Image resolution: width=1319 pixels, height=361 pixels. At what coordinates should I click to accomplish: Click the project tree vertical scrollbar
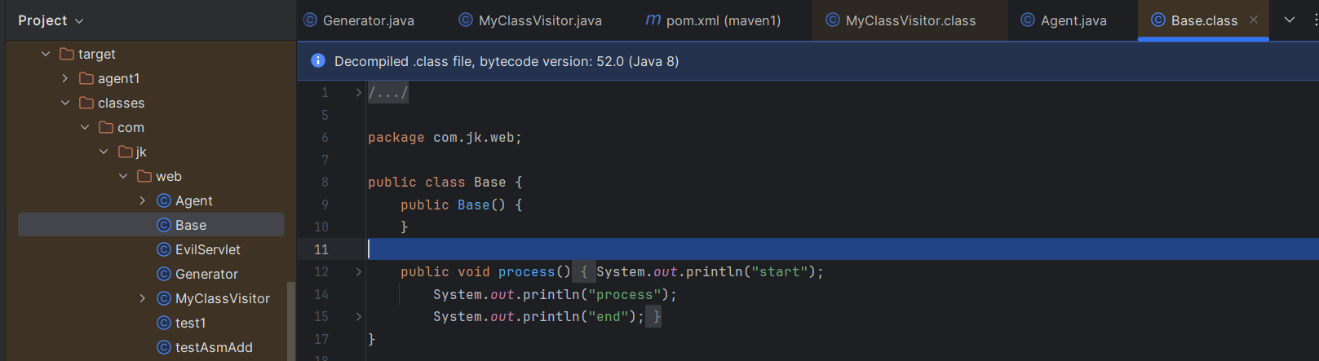pyautogui.click(x=291, y=321)
